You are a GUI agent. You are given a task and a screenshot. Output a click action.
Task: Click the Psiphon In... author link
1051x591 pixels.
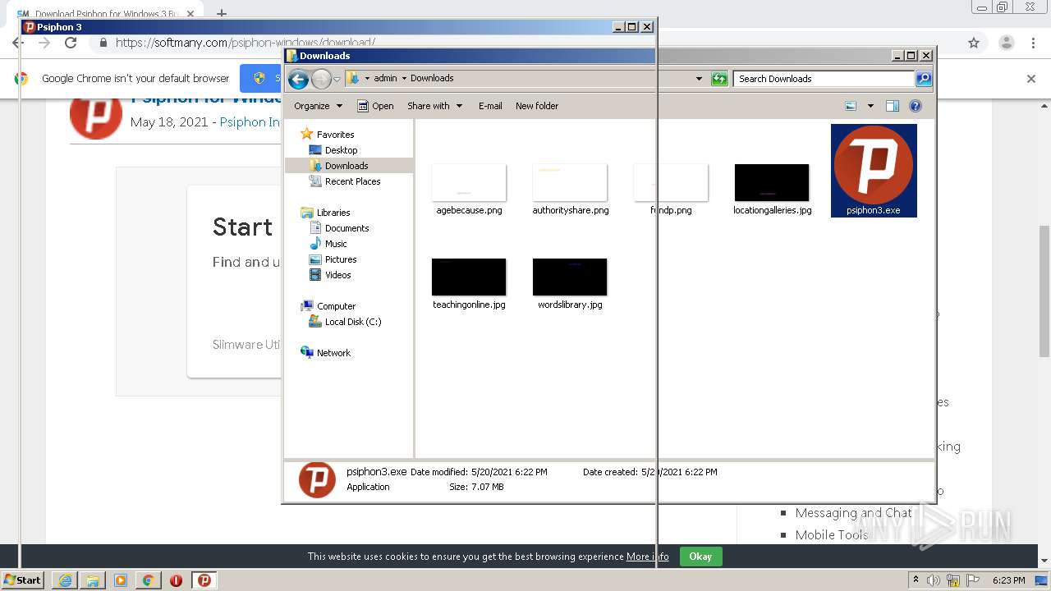coord(250,122)
